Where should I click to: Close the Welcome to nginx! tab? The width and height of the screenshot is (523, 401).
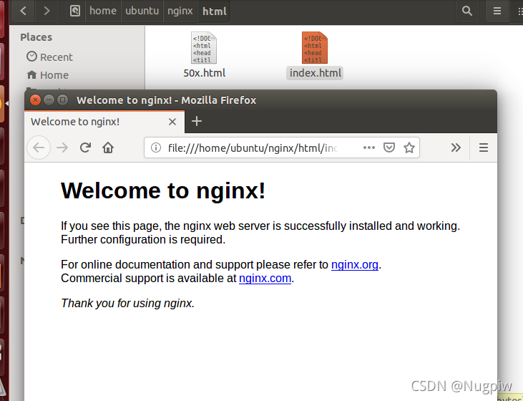172,122
